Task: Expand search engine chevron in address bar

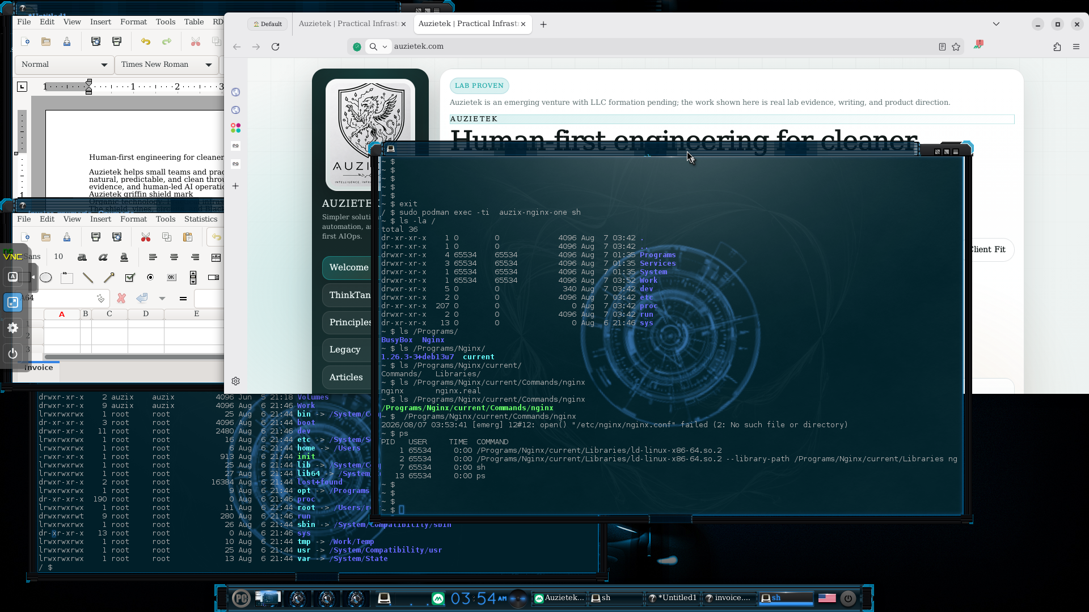Action: [385, 46]
